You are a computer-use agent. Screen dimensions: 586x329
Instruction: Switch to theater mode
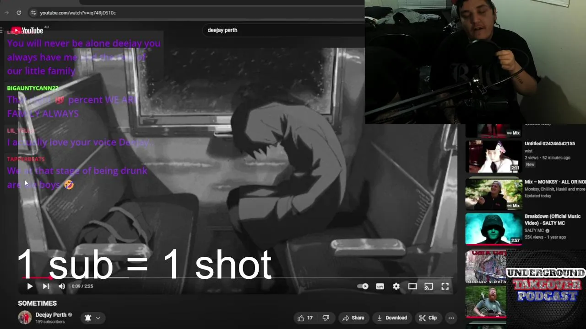412,286
